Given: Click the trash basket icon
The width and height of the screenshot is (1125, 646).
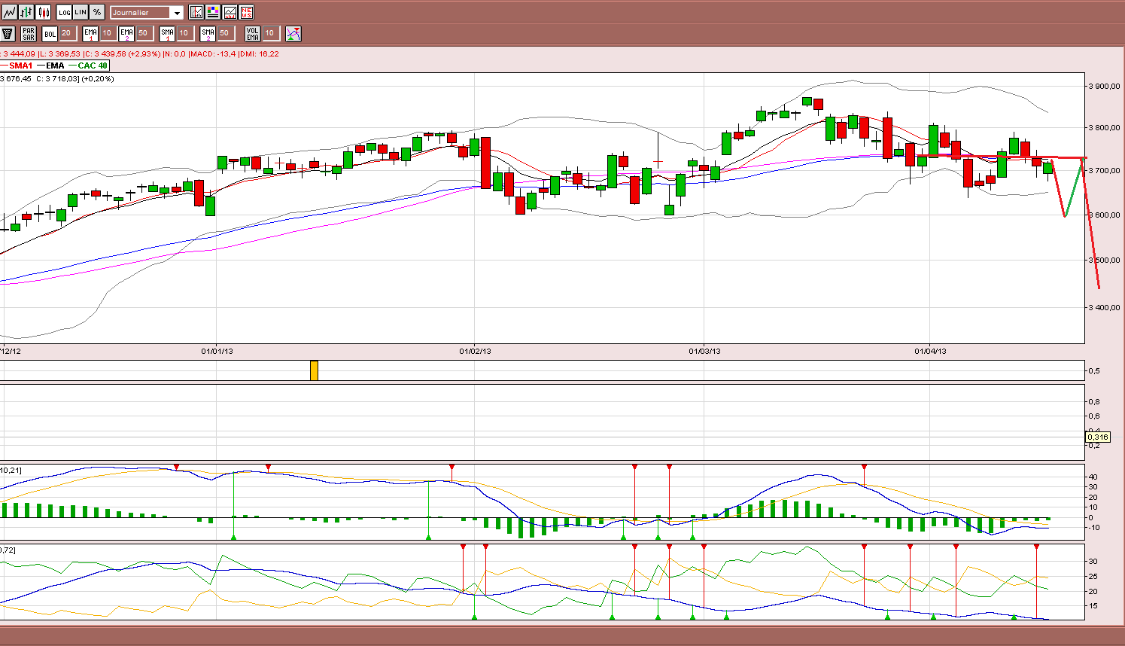Looking at the screenshot, I should [8, 33].
